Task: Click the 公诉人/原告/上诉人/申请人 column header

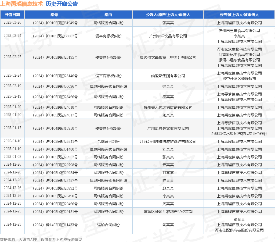Action: (168, 15)
